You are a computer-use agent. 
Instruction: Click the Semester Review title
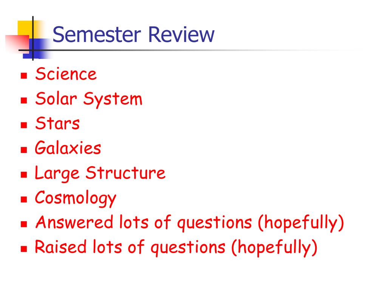(x=133, y=34)
